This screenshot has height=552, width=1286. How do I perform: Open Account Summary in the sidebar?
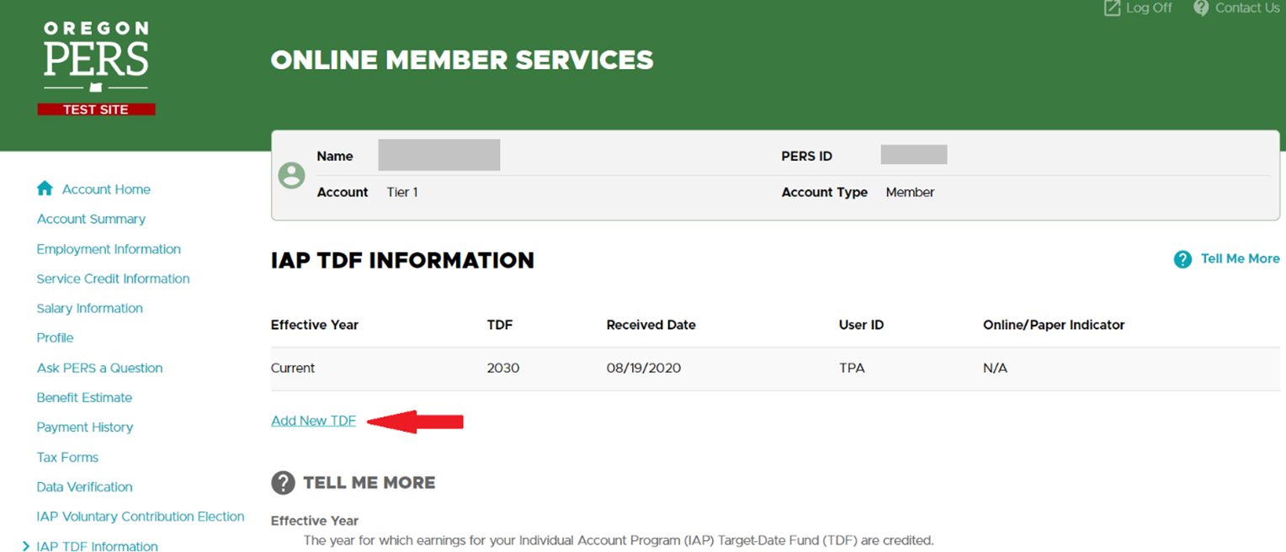pyautogui.click(x=91, y=219)
